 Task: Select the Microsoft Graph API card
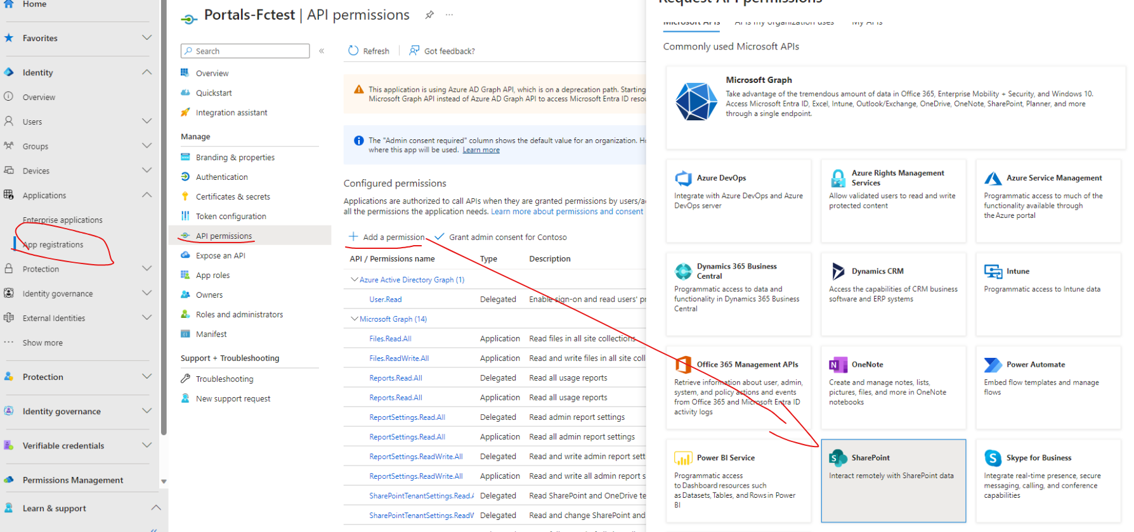[896, 107]
